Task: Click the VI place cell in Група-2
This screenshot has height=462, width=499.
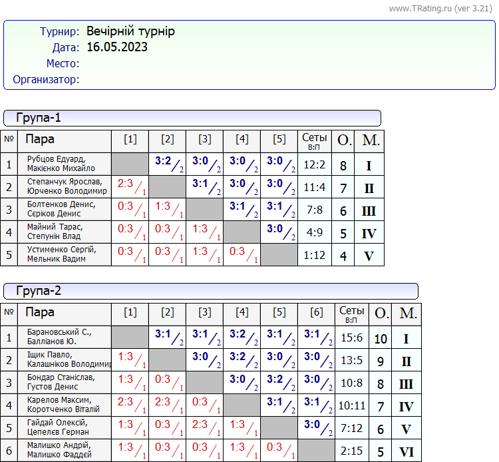Action: pyautogui.click(x=406, y=451)
